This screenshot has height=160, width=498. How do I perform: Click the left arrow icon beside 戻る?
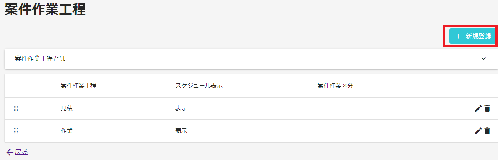pos(10,152)
